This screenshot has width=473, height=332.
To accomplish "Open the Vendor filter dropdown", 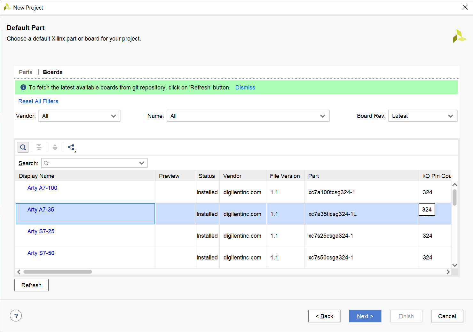I will [79, 116].
